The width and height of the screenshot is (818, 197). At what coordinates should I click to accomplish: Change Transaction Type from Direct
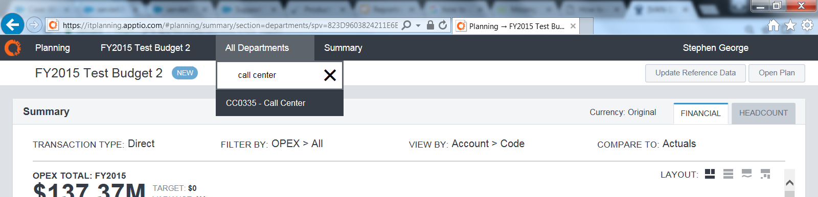141,144
